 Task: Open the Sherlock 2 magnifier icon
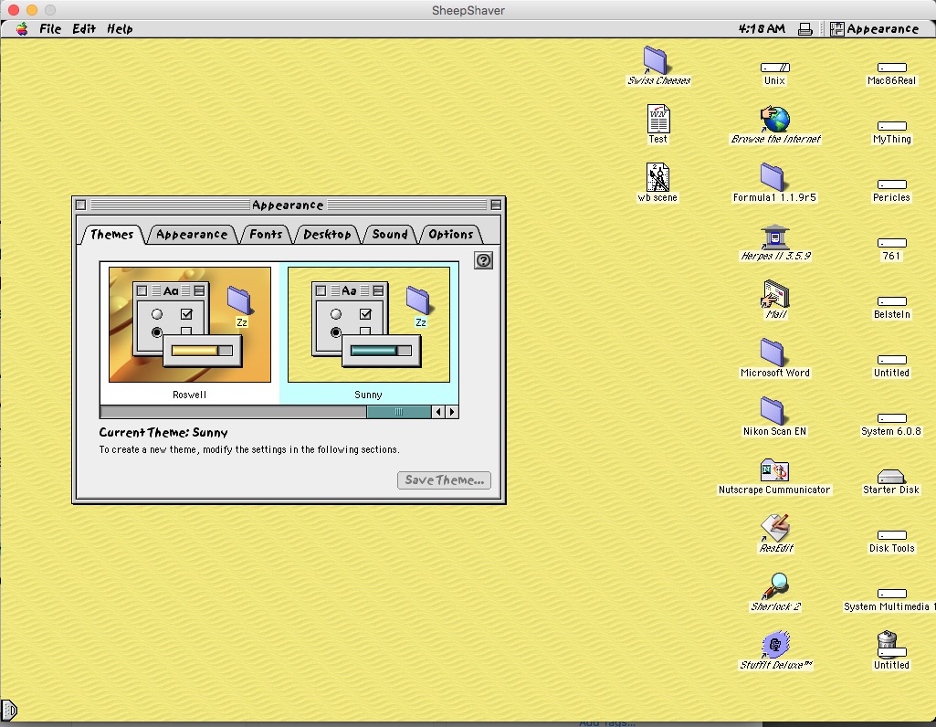click(x=775, y=586)
